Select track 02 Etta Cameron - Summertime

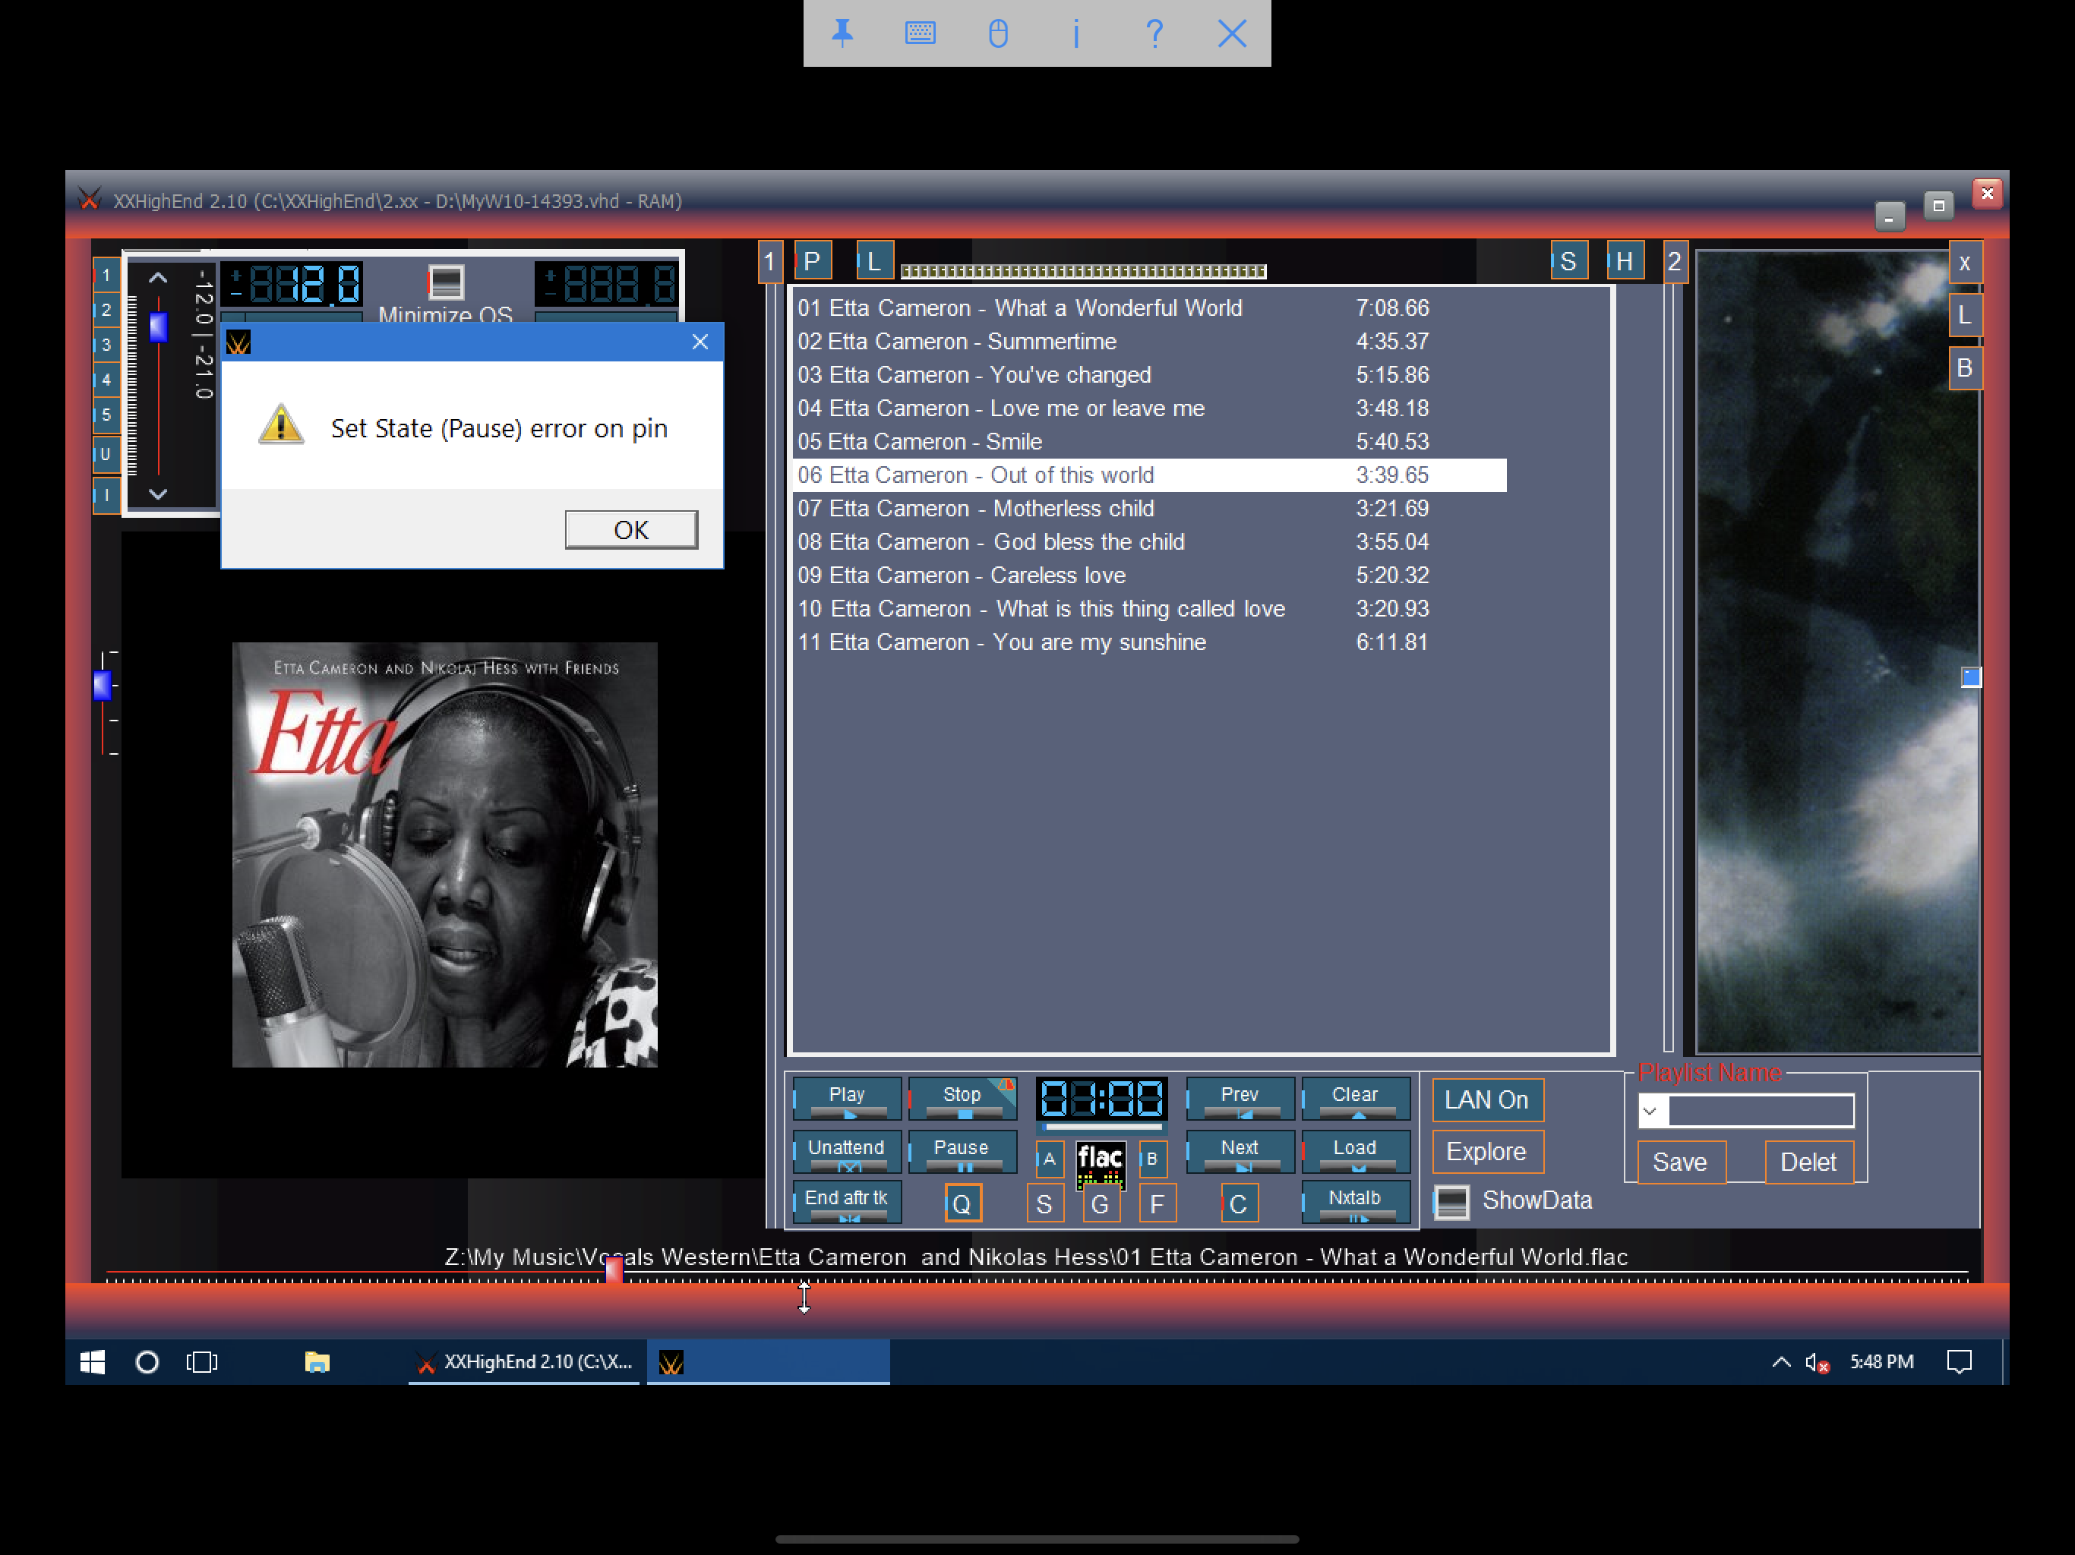click(x=1150, y=342)
